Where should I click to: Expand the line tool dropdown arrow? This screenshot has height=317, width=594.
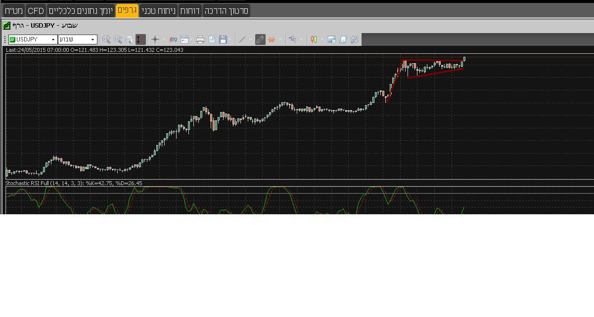(251, 40)
